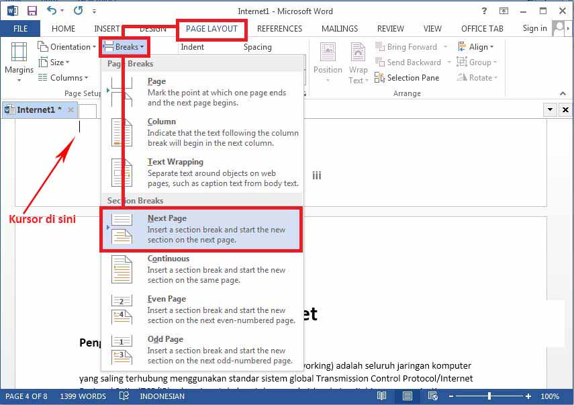Choose Page break option
This screenshot has height=405, width=574.
click(202, 92)
